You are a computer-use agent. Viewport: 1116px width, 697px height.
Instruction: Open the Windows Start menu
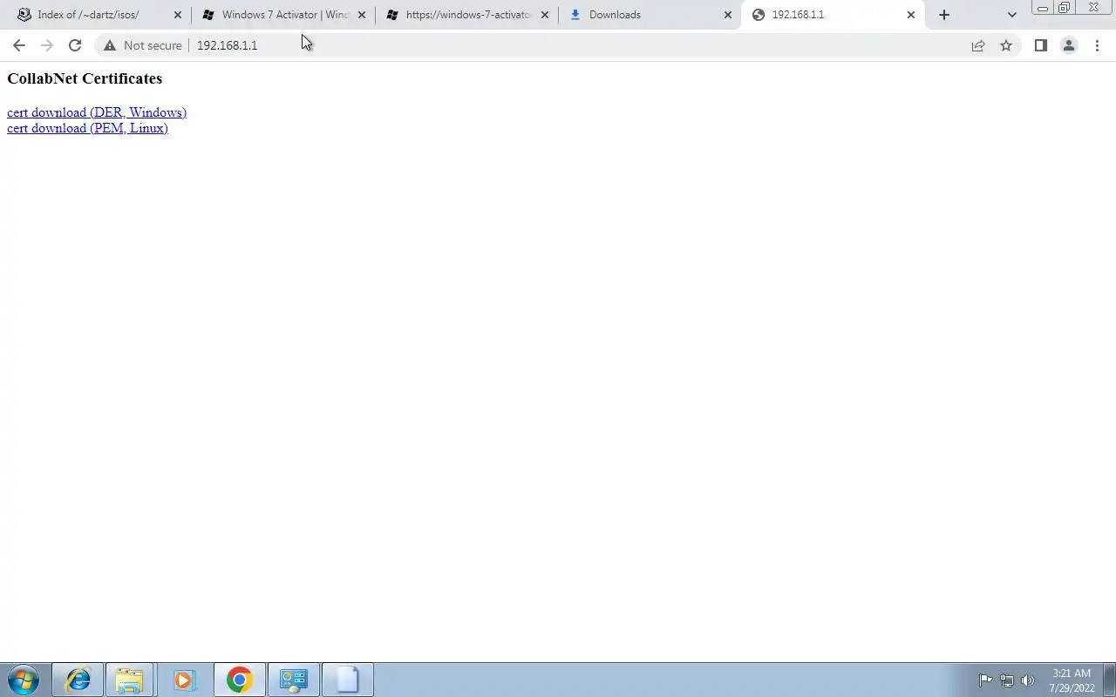(24, 680)
